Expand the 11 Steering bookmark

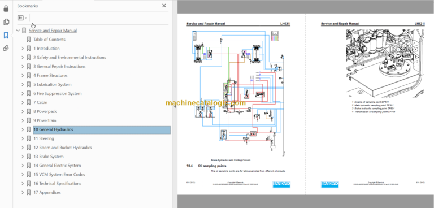point(23,138)
